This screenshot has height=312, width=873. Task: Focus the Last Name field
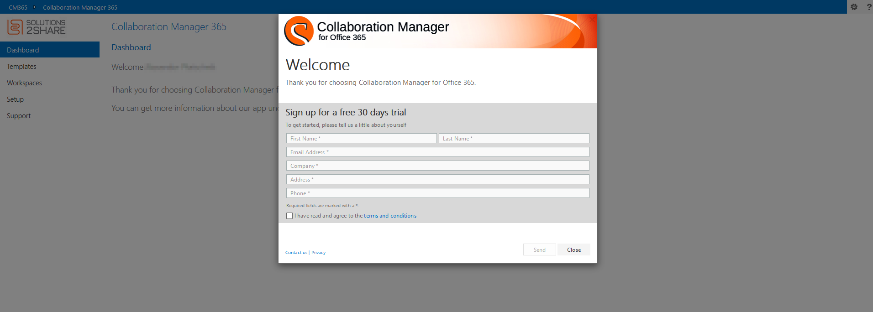tap(514, 138)
